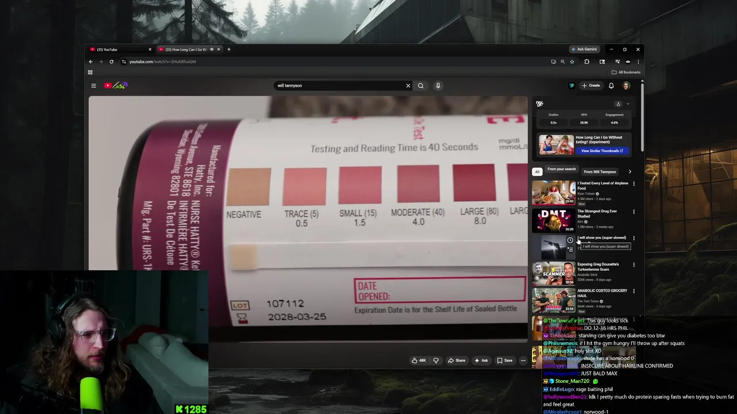The width and height of the screenshot is (737, 414).
Task: Open options for 'I Tested Every Level' video
Action: (x=634, y=184)
